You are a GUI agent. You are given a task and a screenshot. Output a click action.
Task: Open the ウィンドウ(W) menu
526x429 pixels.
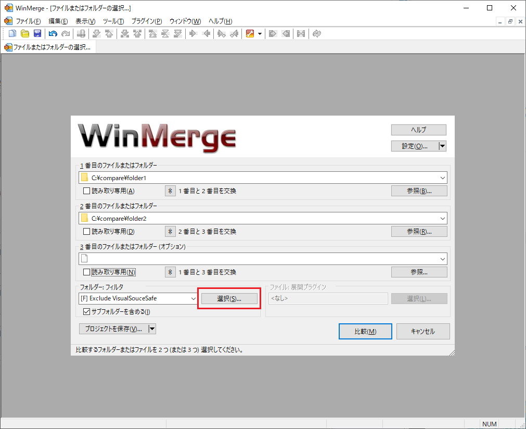coord(185,21)
